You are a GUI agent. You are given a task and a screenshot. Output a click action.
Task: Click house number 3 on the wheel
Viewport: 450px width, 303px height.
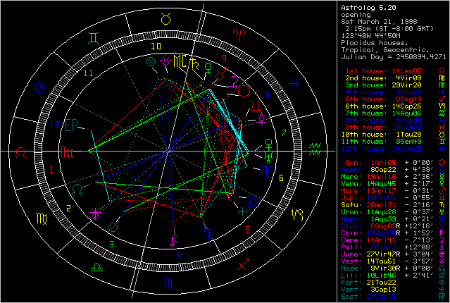pos(112,244)
